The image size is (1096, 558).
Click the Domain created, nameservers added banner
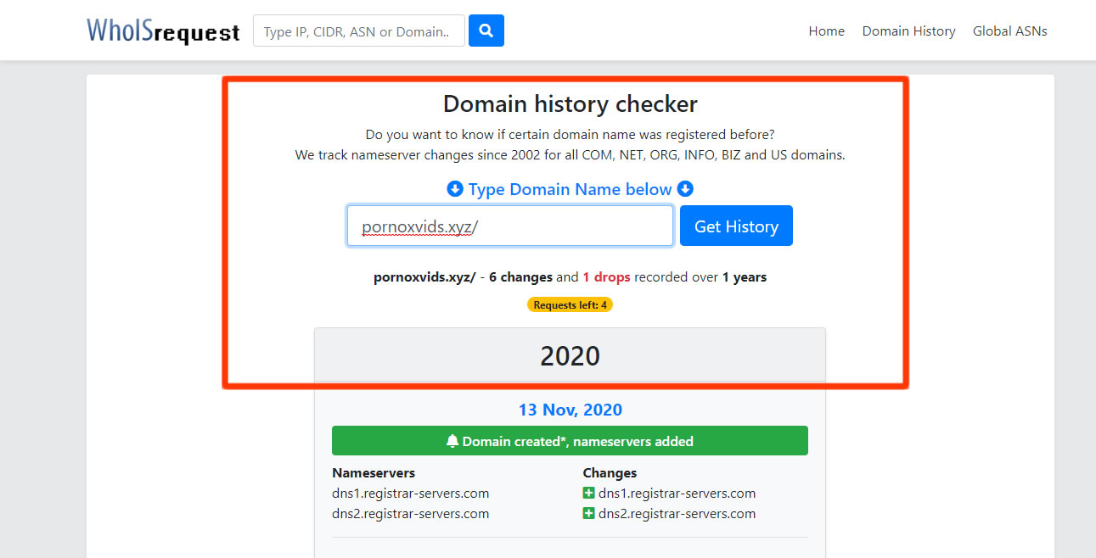tap(570, 441)
